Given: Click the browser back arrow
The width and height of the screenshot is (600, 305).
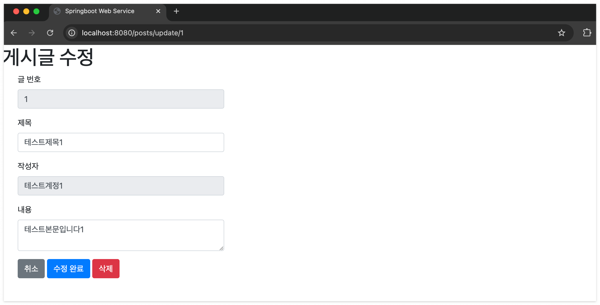Looking at the screenshot, I should (14, 33).
